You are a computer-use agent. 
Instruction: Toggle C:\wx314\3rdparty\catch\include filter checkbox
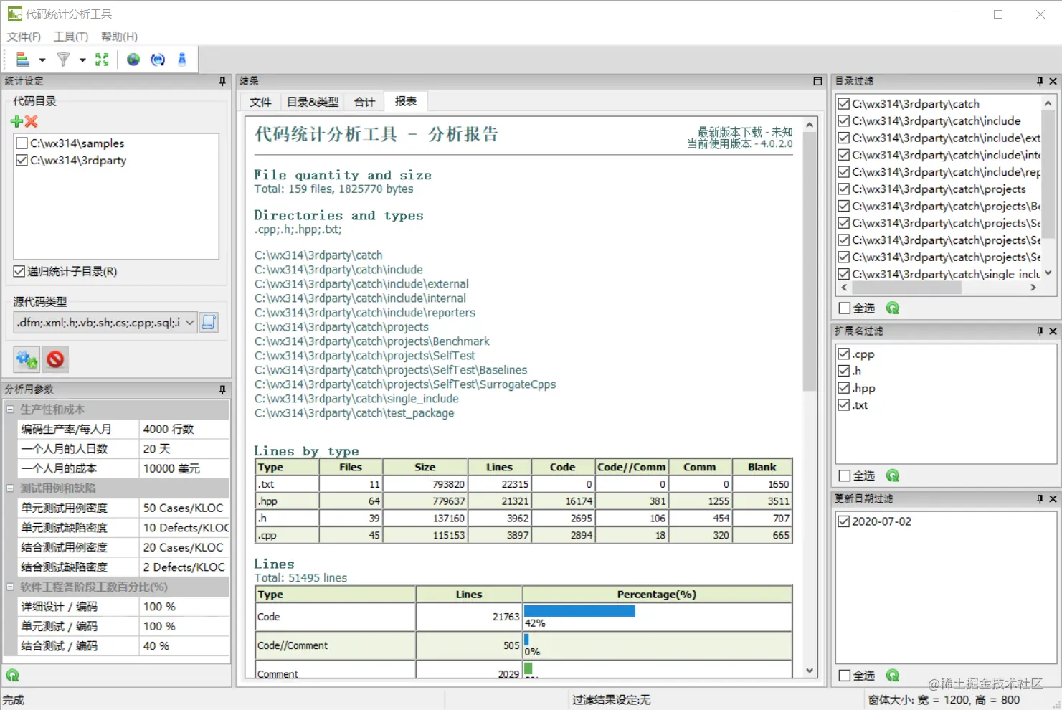[x=844, y=120]
